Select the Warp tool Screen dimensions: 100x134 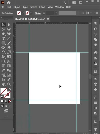point(3,57)
